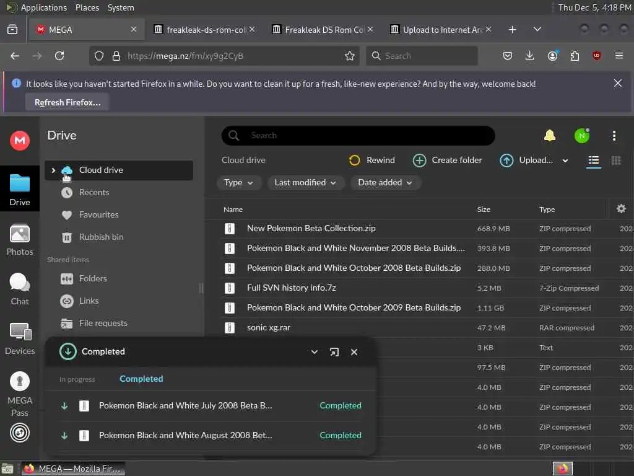
Task: Click the red MEGA logo icon
Action: (19, 141)
